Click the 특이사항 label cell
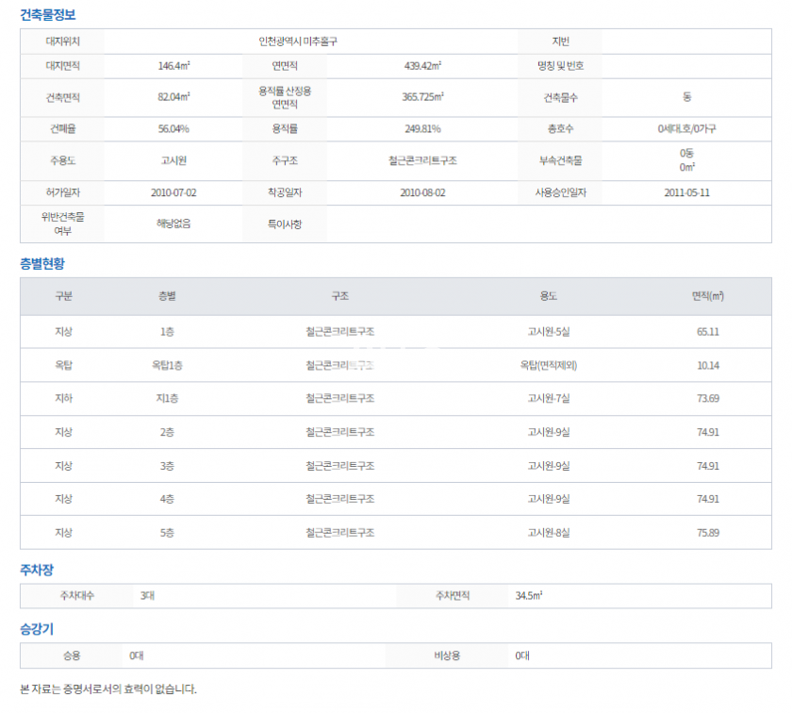 pyautogui.click(x=285, y=224)
